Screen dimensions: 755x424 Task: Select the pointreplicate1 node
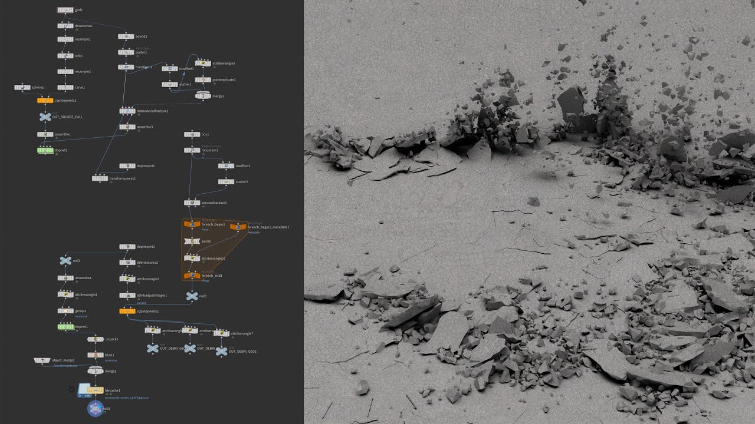click(203, 79)
